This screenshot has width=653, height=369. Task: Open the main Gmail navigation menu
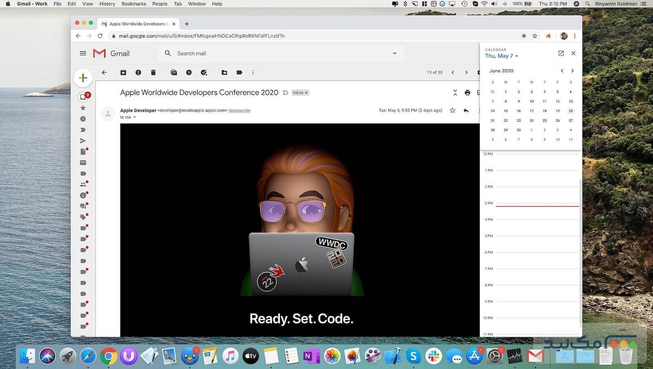(83, 53)
